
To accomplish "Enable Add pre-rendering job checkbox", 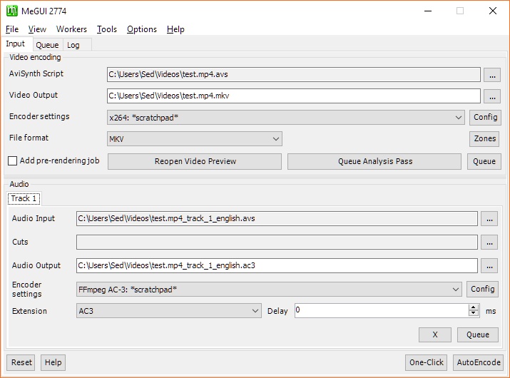I will tap(12, 161).
